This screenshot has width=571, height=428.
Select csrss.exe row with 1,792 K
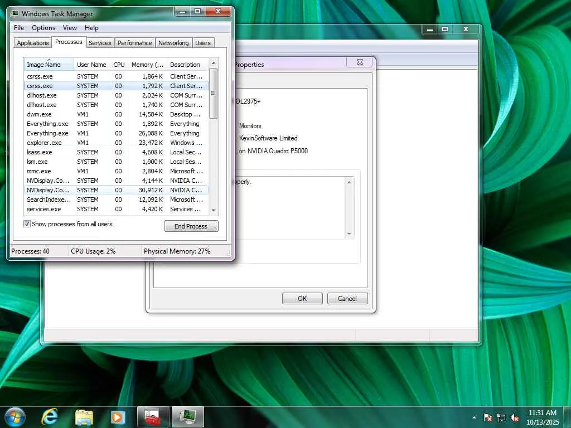coord(116,86)
